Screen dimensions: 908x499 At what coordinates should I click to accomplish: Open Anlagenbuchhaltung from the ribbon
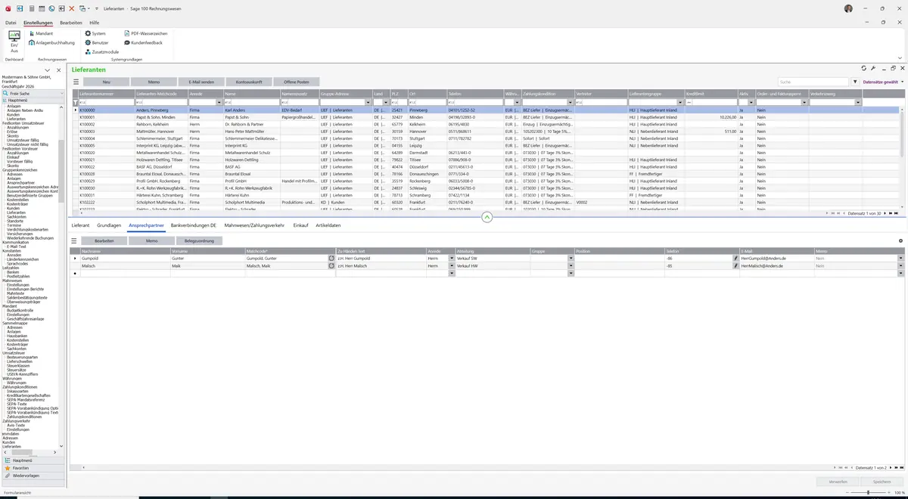tap(52, 42)
